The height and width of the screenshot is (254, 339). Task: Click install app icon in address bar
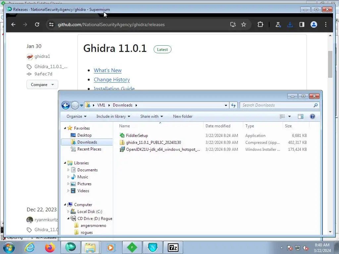pyautogui.click(x=233, y=24)
